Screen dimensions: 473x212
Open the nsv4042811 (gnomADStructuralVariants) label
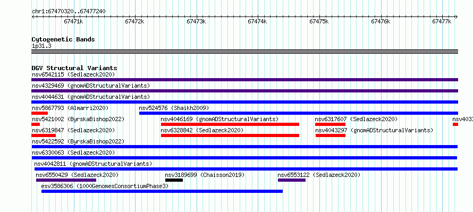[x=93, y=164]
